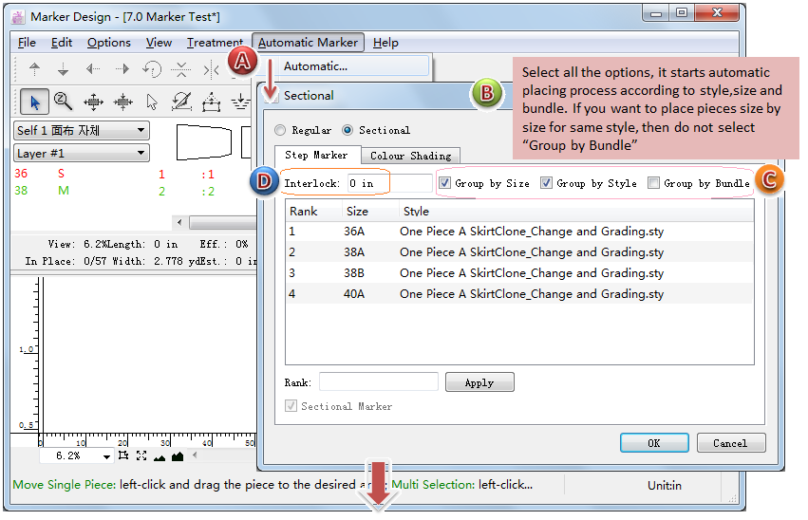The height and width of the screenshot is (520, 808).
Task: Click the move-up arrow toolbar icon
Action: point(35,69)
